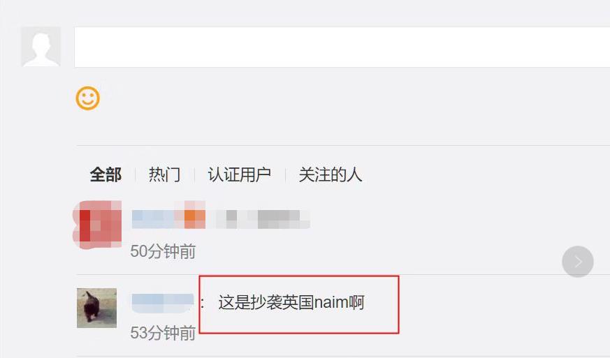The width and height of the screenshot is (610, 358).
Task: Click the 50分钟前 timestamp
Action: (163, 251)
